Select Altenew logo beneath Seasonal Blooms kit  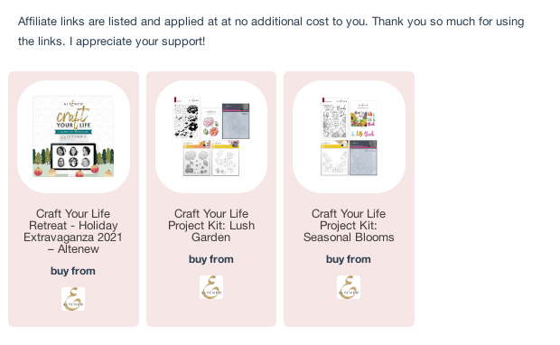tap(349, 287)
